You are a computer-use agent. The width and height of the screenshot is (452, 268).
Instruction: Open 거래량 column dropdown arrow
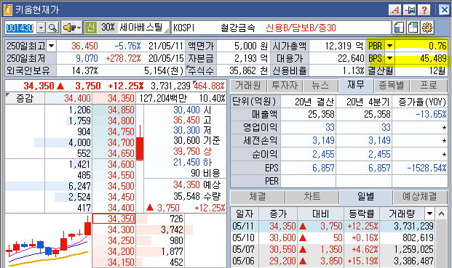pos(429,214)
